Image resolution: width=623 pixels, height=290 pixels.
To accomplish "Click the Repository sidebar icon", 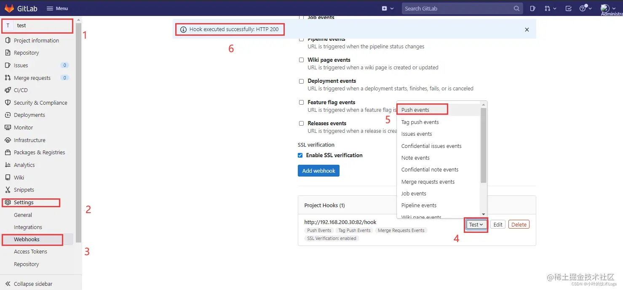I will pyautogui.click(x=8, y=53).
